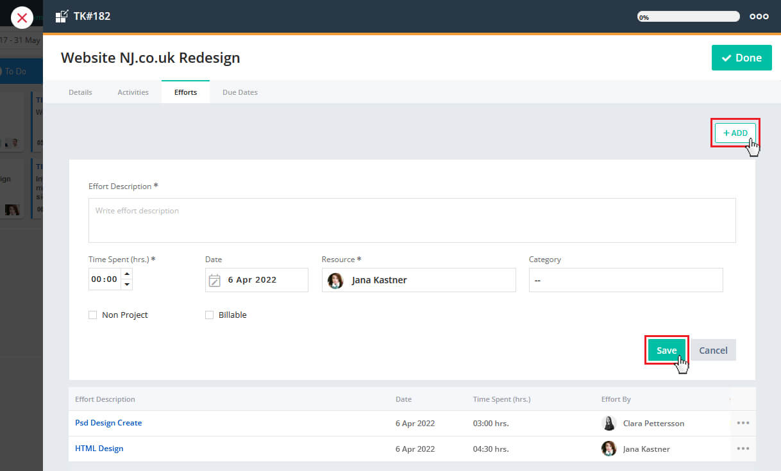Click the date field showing 6 Apr 2022
This screenshot has width=781, height=471.
point(256,280)
